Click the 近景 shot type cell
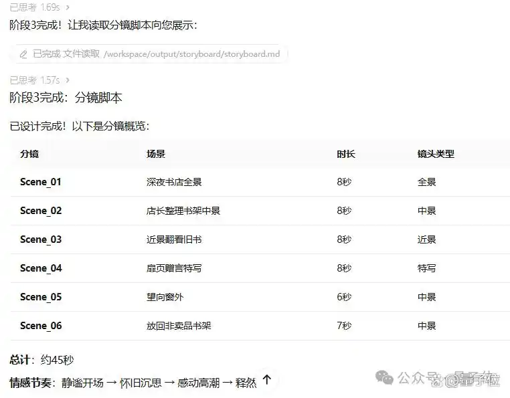The width and height of the screenshot is (510, 398). pos(426,239)
